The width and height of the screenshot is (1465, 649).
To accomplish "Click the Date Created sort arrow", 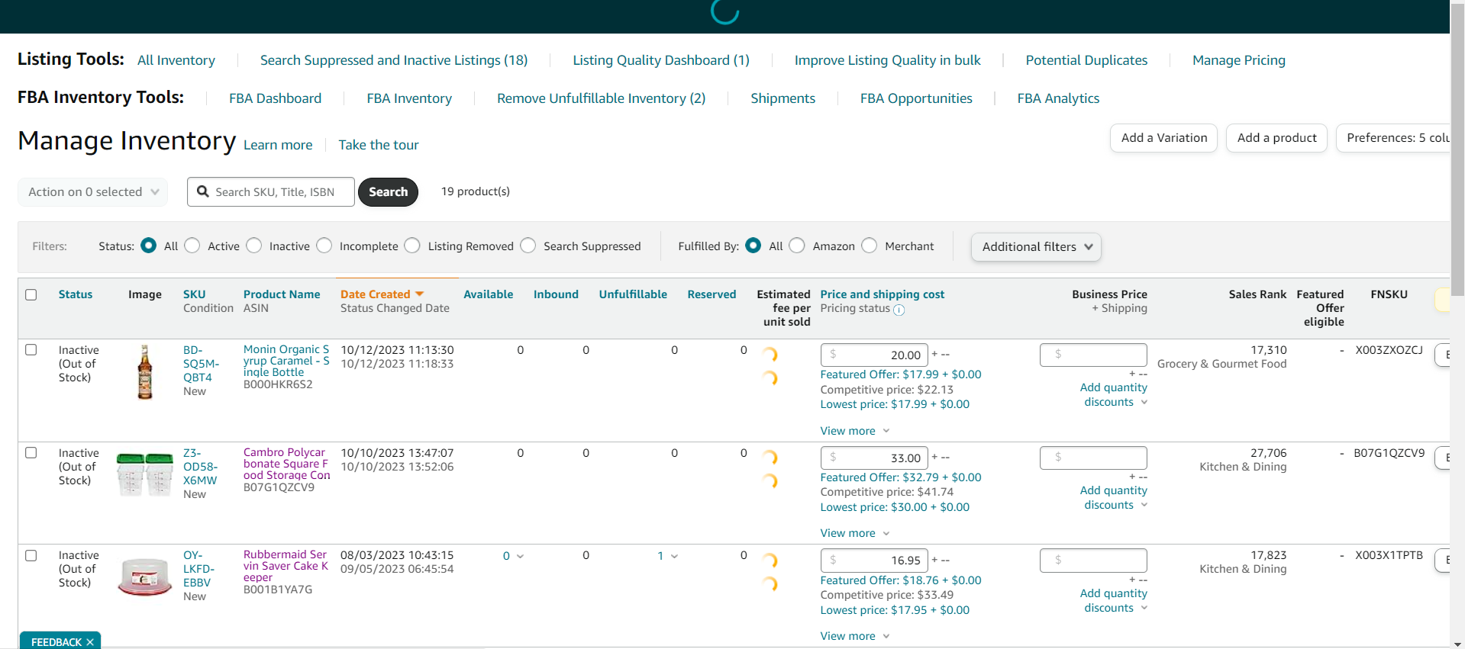I will 419,294.
